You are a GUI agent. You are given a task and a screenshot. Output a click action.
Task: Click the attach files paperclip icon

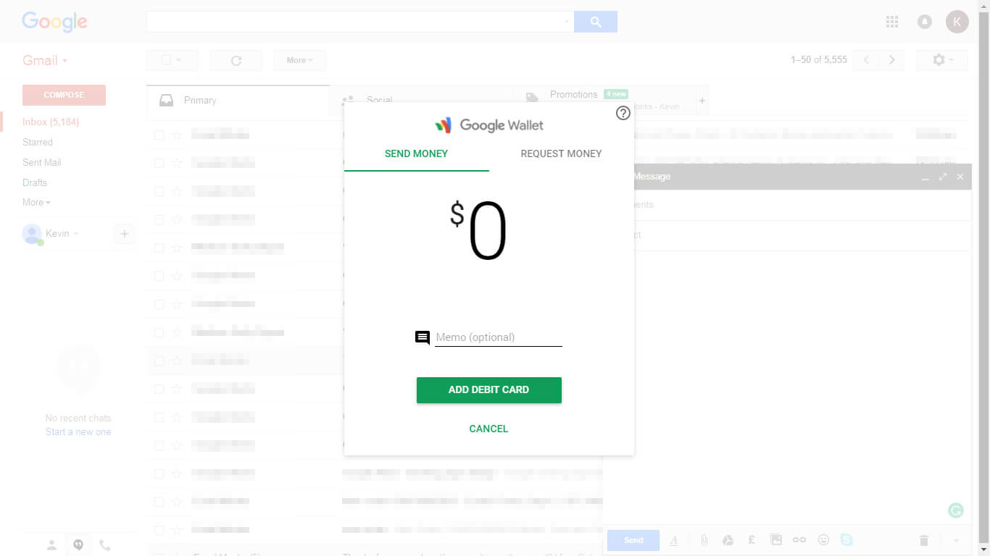[x=704, y=540]
